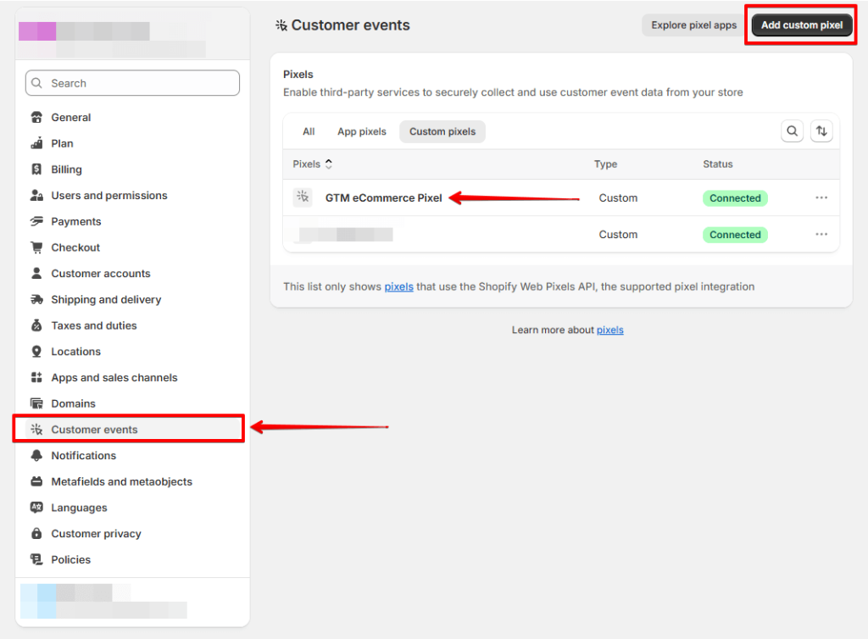The height and width of the screenshot is (639, 868).
Task: Click GTM eCommerce Pixel row icon
Action: pyautogui.click(x=303, y=197)
